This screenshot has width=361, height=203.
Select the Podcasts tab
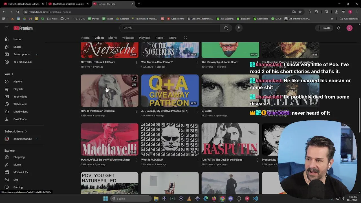click(128, 38)
